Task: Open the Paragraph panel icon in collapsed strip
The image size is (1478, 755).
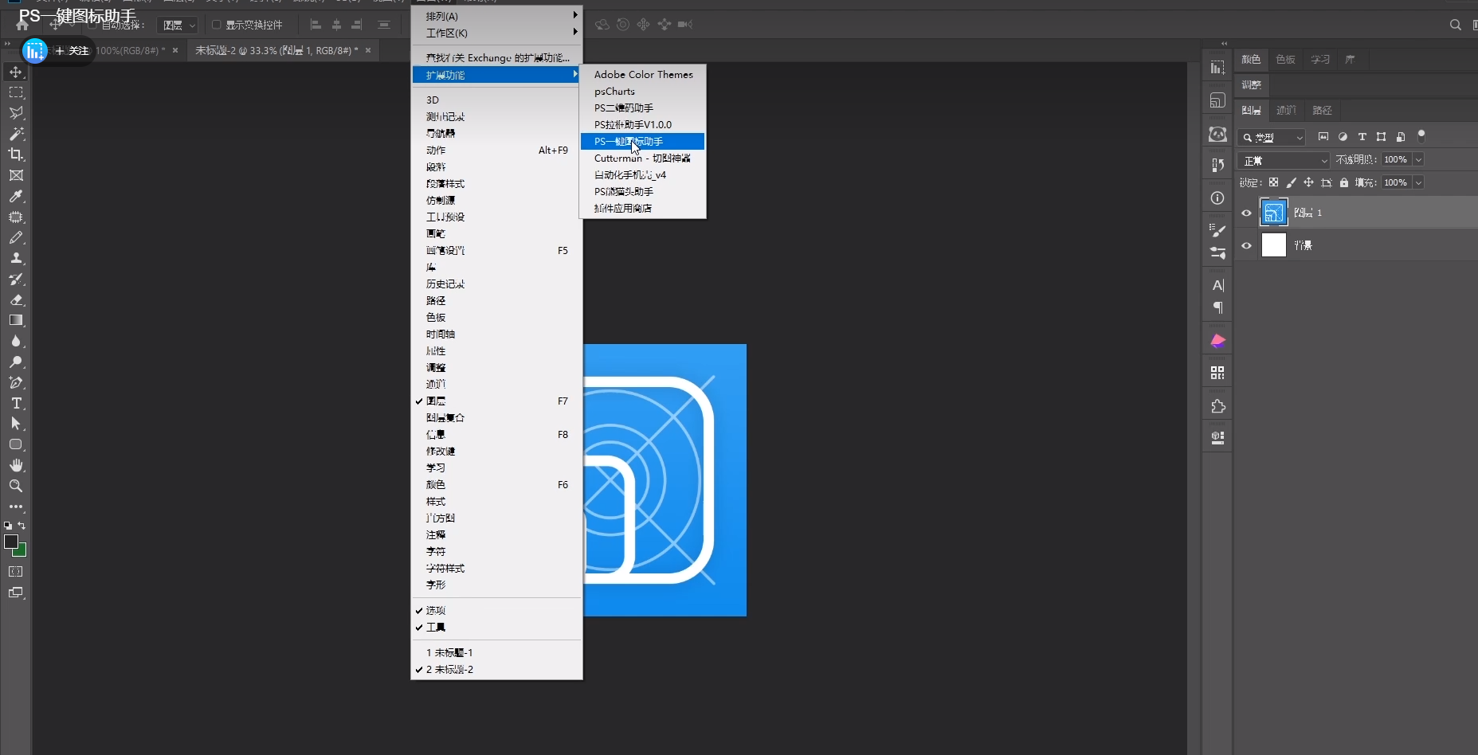Action: pos(1217,307)
